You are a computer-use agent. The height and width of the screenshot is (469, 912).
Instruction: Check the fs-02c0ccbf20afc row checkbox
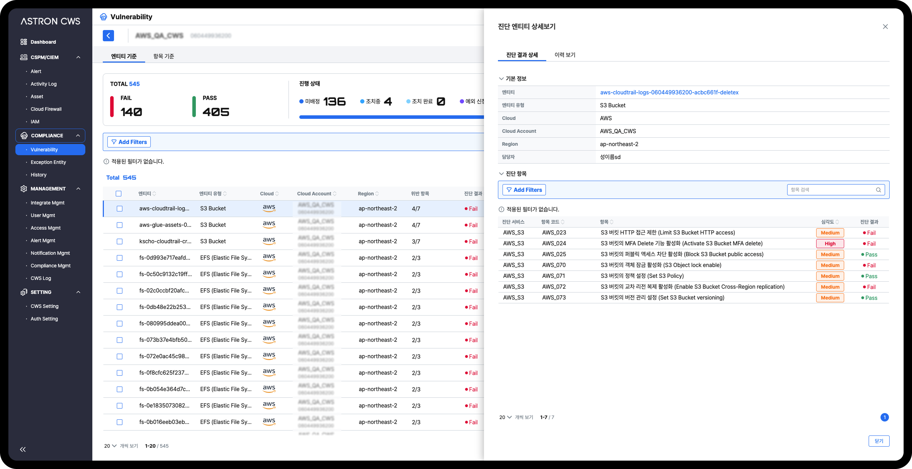(x=120, y=291)
